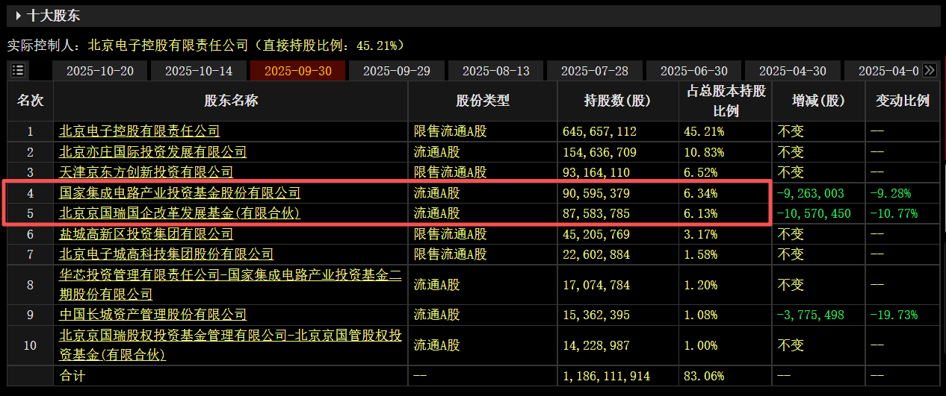Collapse the 十大股东 section triangle

pyautogui.click(x=19, y=15)
